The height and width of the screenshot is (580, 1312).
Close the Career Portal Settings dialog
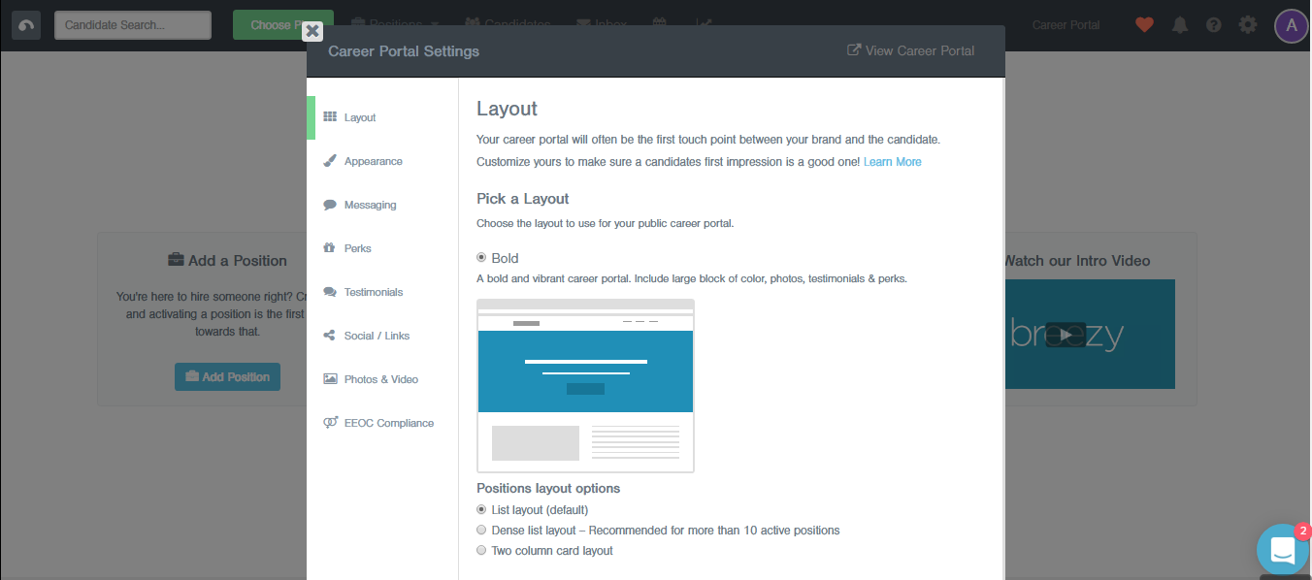click(312, 31)
